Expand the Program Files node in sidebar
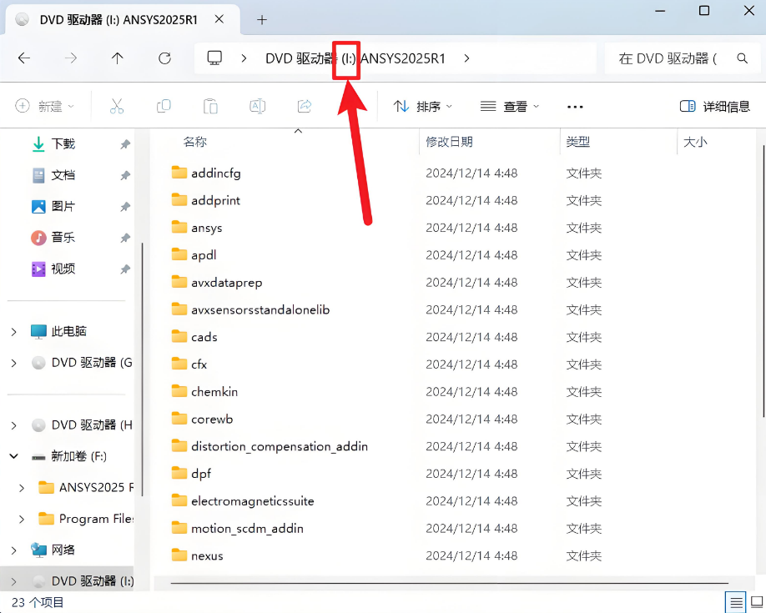Screen dimensions: 766x613 (x=22, y=519)
